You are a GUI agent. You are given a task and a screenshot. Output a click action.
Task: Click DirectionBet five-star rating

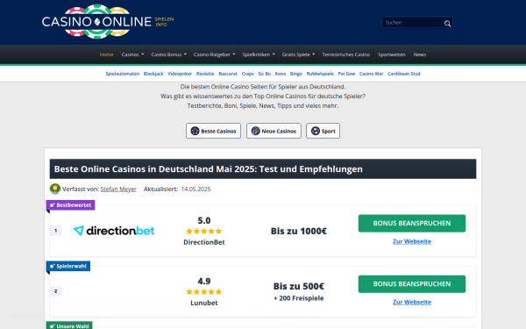coord(204,231)
